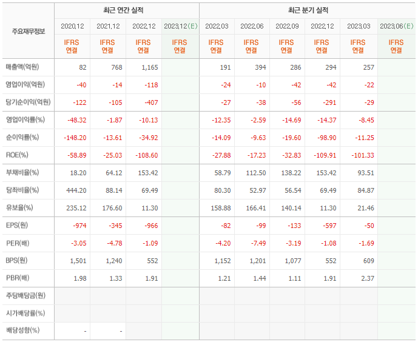The height and width of the screenshot is (342, 418).
Task: Click the PBR value 1.98
Action: point(80,278)
